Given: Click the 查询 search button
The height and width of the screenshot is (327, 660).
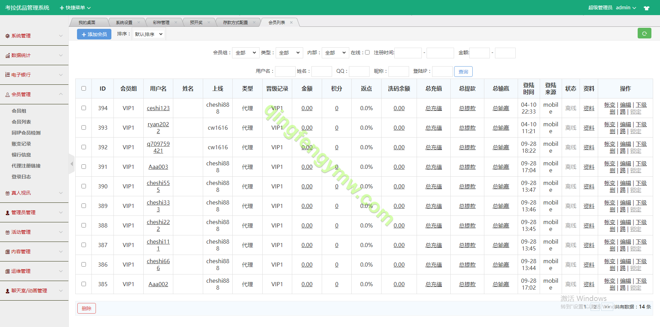Looking at the screenshot, I should click(463, 72).
